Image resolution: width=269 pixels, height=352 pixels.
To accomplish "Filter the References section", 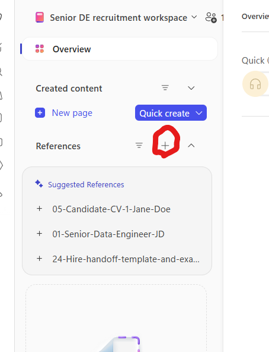I will point(139,146).
